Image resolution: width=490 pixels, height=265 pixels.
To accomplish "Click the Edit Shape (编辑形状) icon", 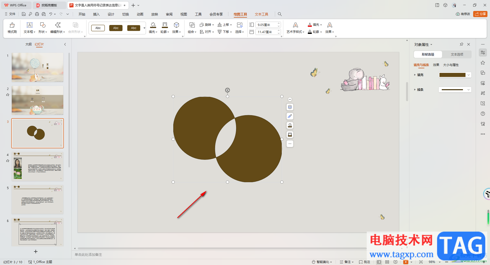I will pyautogui.click(x=58, y=25).
